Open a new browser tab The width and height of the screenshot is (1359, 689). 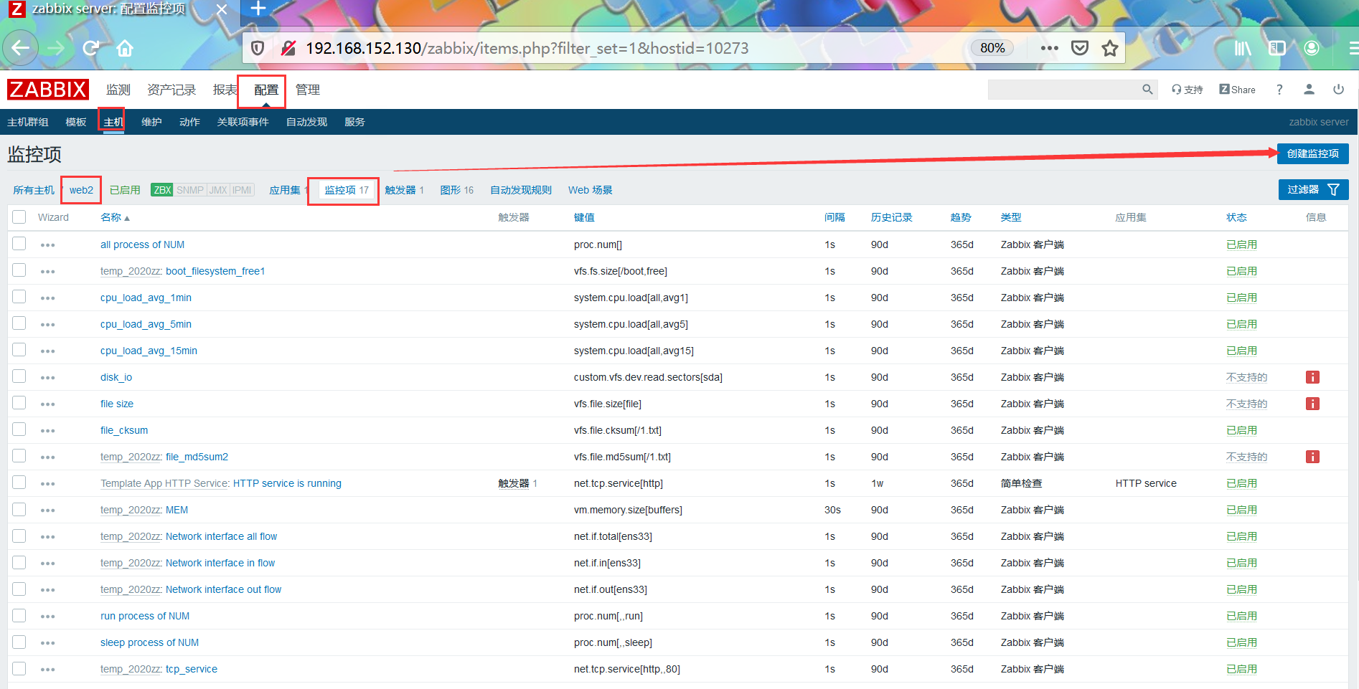258,9
